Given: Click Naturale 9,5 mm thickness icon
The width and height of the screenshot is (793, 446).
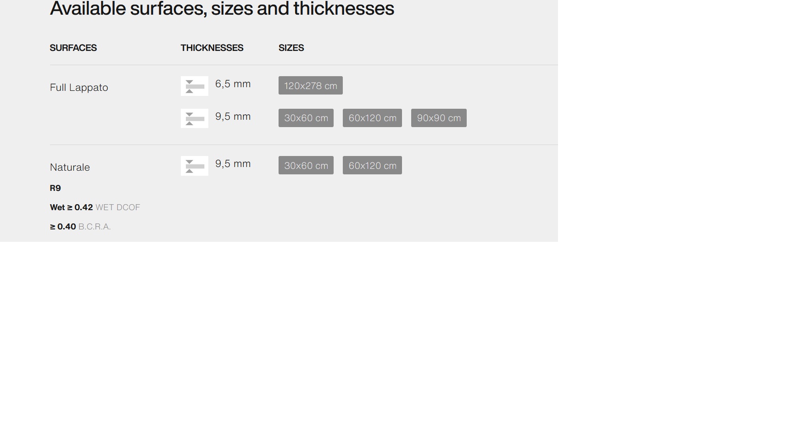Looking at the screenshot, I should pyautogui.click(x=195, y=166).
